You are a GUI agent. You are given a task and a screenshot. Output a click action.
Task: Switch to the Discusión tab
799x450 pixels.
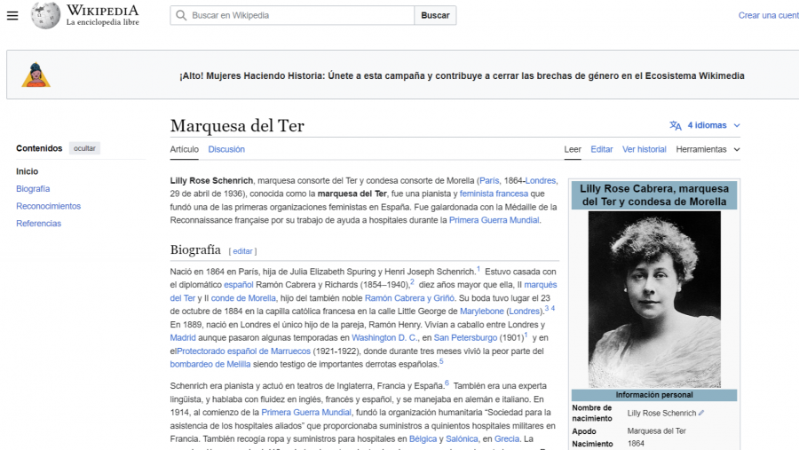click(226, 149)
